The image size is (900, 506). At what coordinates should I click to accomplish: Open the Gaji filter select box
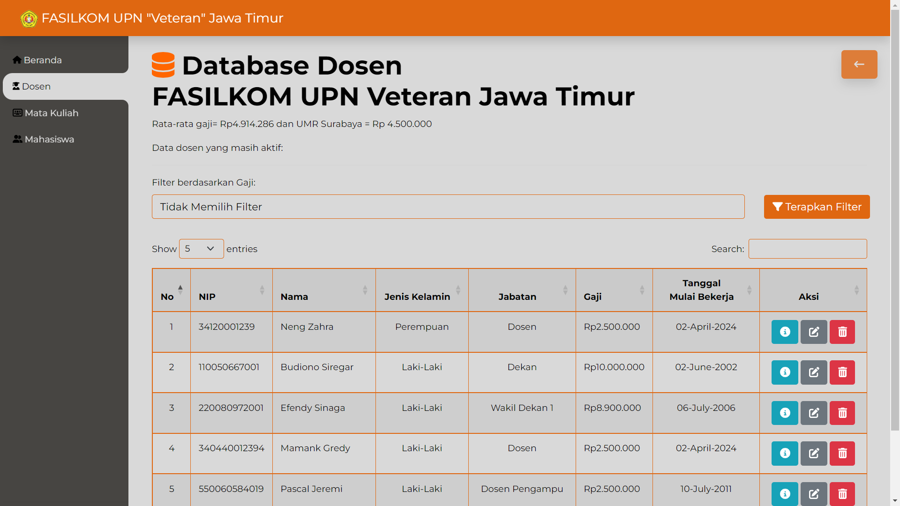click(x=448, y=207)
